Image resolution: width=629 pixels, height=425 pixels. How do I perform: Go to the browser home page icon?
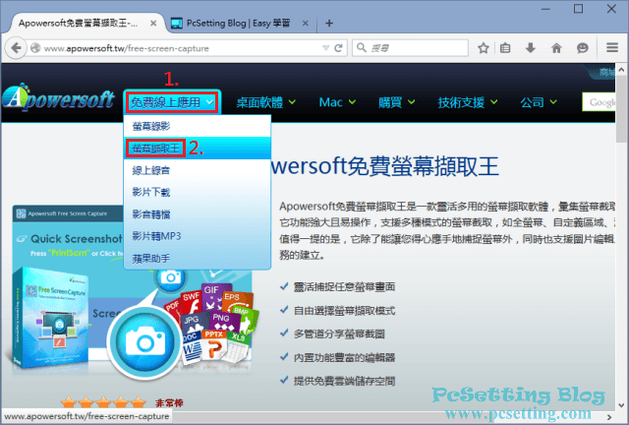tap(557, 46)
